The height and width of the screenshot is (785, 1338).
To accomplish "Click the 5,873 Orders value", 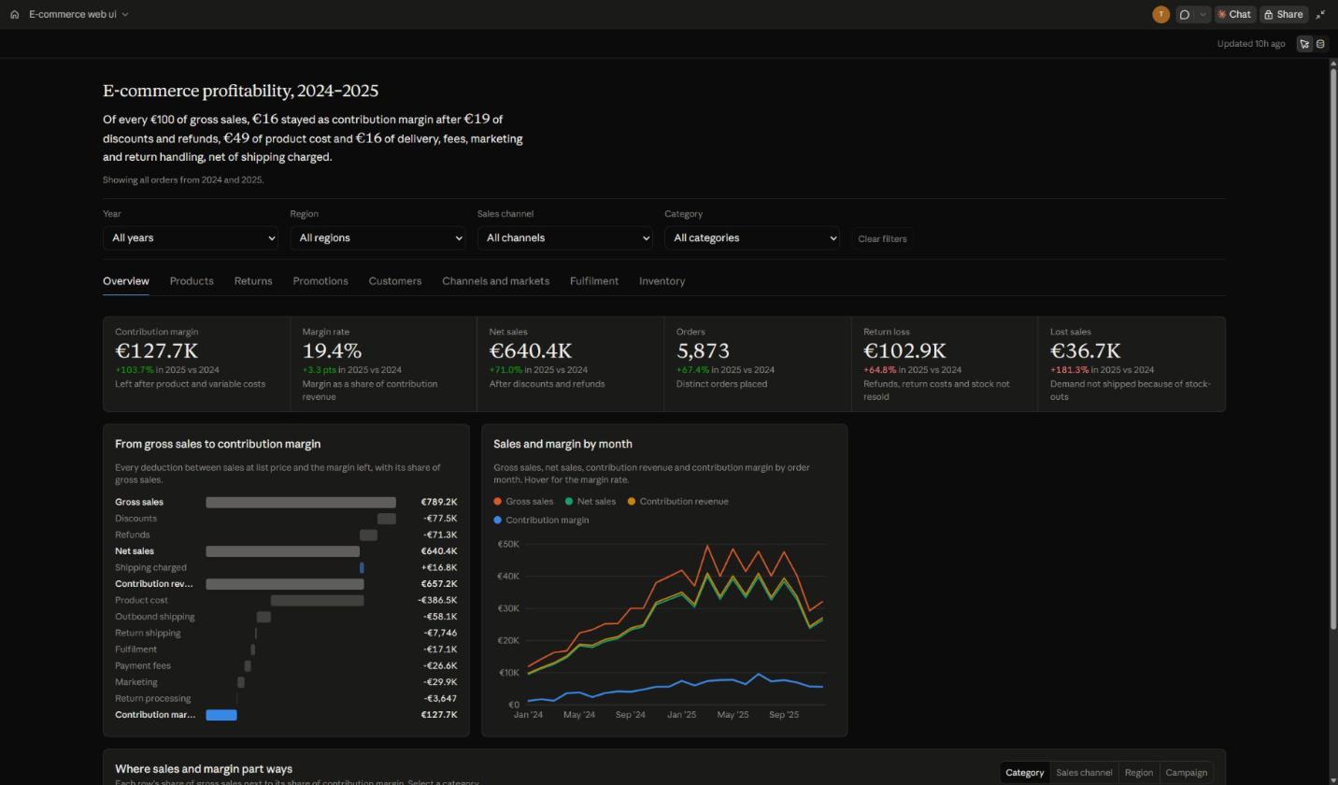I will (x=703, y=351).
